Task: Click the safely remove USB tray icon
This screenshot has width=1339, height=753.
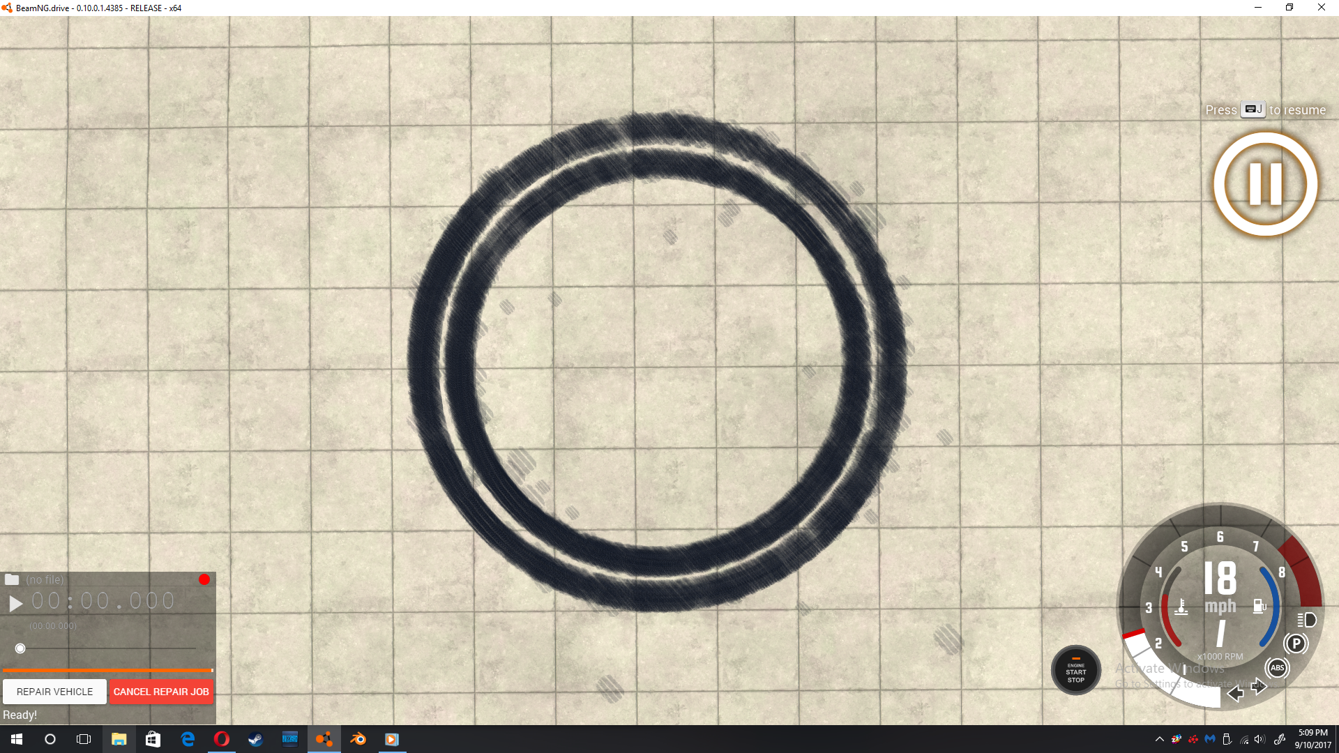Action: [x=1227, y=739]
